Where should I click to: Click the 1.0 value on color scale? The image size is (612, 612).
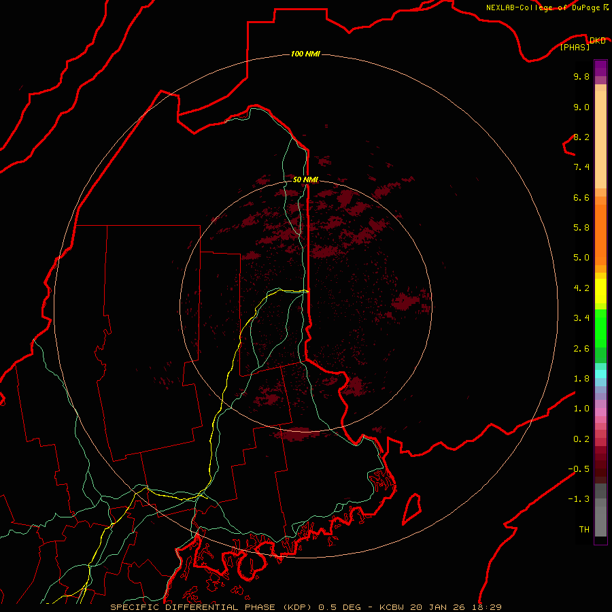pyautogui.click(x=581, y=409)
